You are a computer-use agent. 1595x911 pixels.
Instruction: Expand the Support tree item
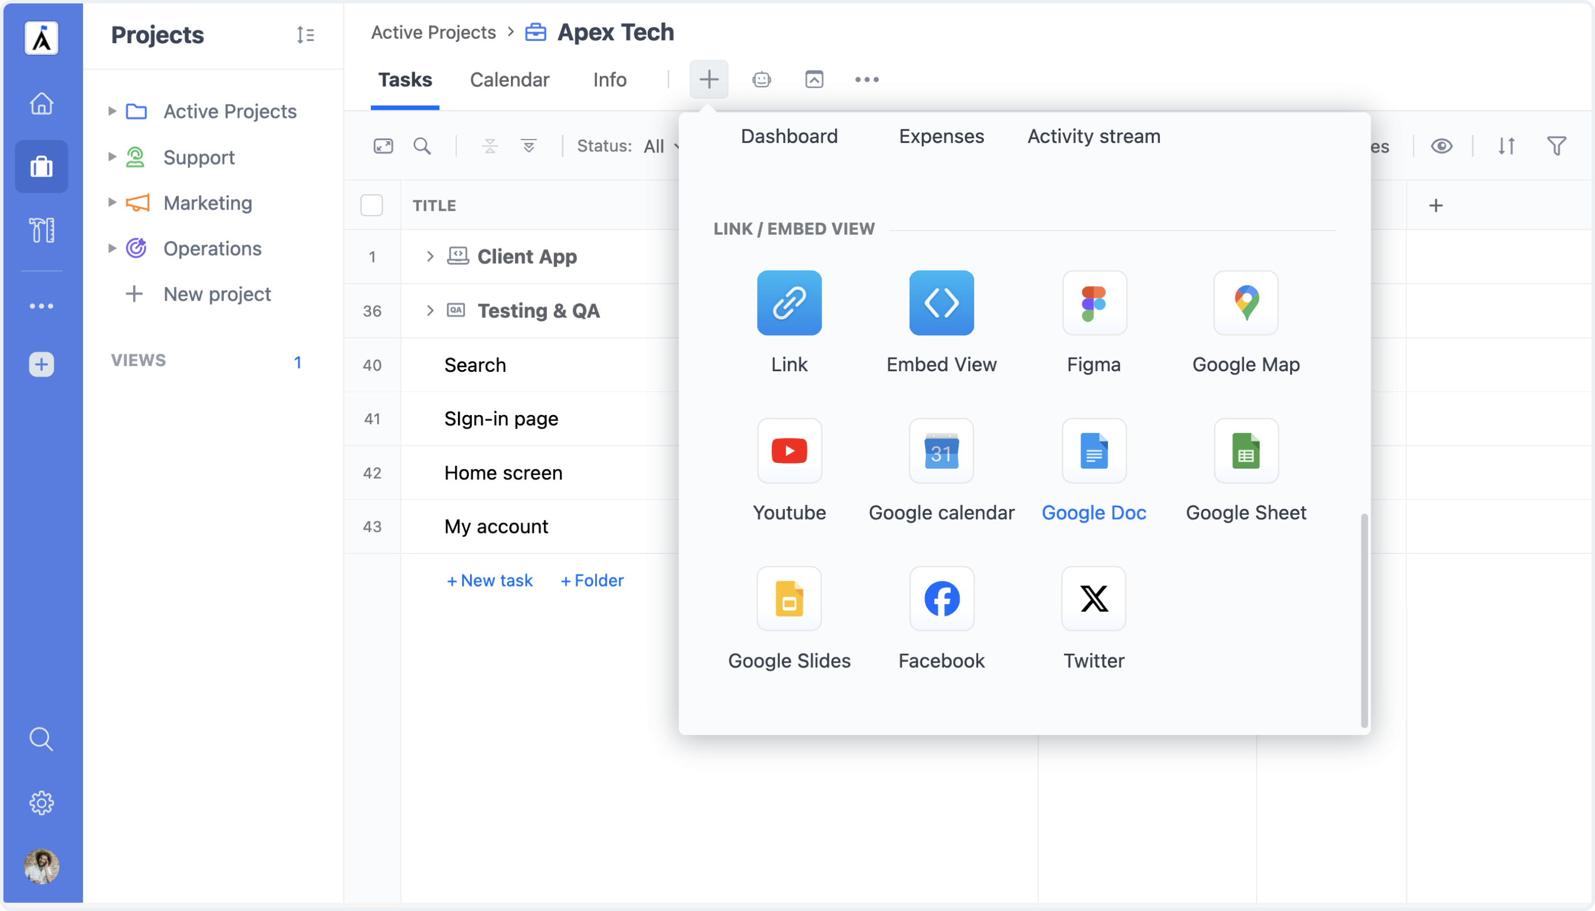pos(112,157)
